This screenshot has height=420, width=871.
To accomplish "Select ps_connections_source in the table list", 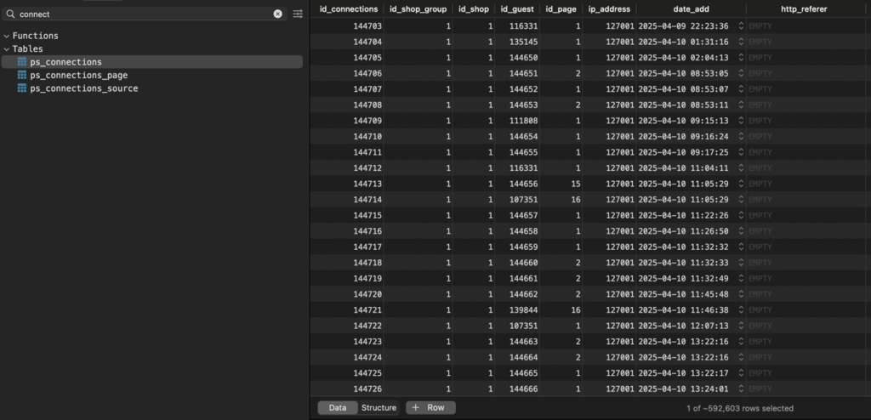I will pyautogui.click(x=83, y=88).
